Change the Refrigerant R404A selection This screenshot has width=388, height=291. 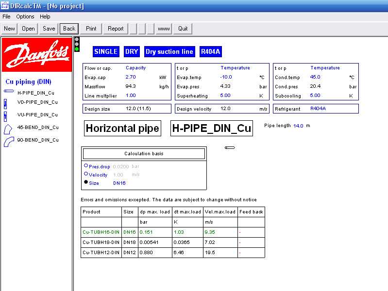(318, 109)
